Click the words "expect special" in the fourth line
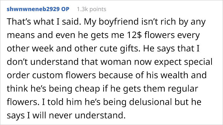 click(183, 62)
